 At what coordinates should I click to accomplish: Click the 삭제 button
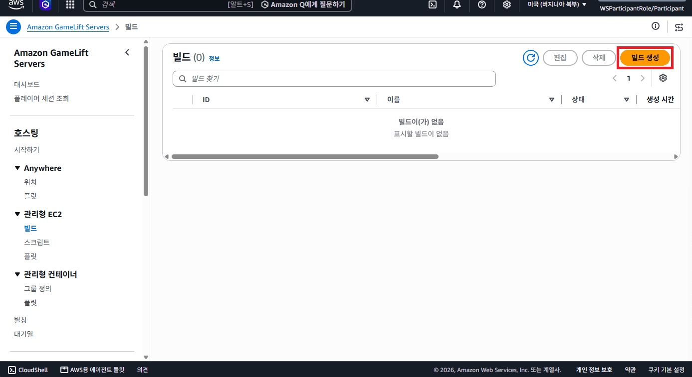(599, 58)
